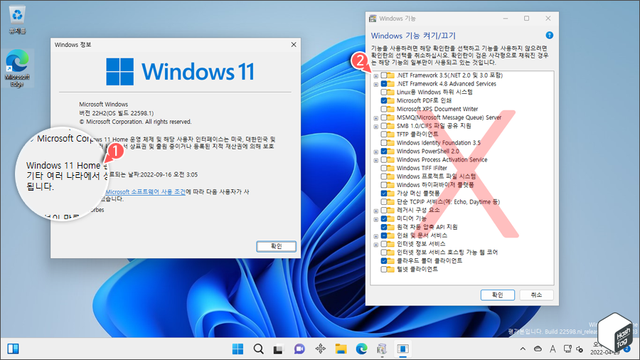Screen dimensions: 640x360
Task: Expand Windows Process Activation Service node
Action: click(376, 160)
